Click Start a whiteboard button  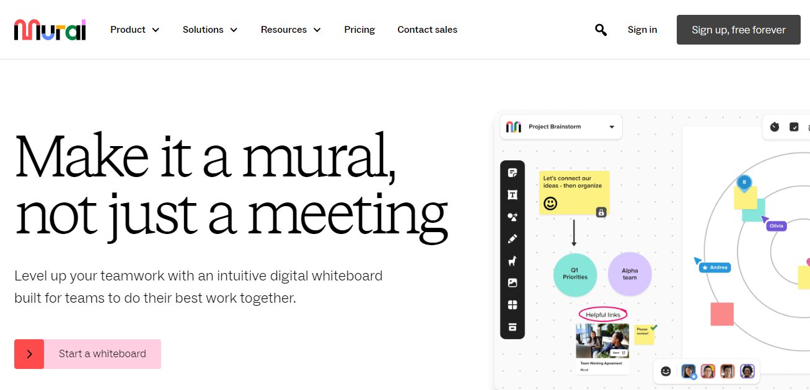[x=87, y=354]
